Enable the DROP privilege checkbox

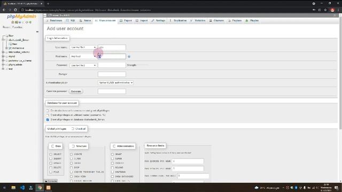click(x=71, y=167)
